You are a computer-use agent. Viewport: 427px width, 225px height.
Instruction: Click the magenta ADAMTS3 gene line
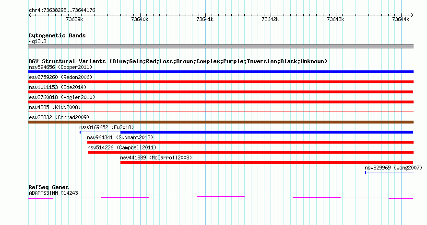tap(221, 198)
